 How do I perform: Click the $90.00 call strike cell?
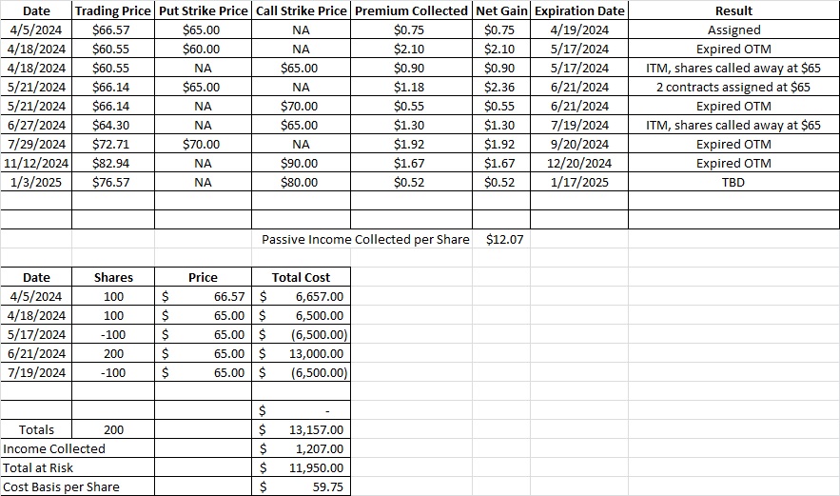click(301, 163)
